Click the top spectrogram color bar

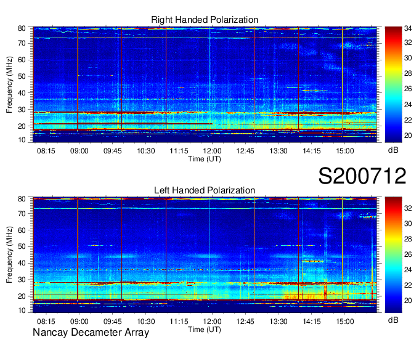tap(393, 84)
